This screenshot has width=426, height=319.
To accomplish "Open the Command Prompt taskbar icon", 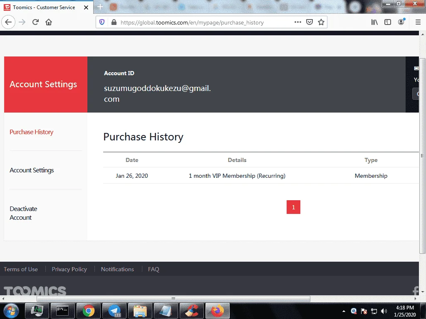I will 62,311.
